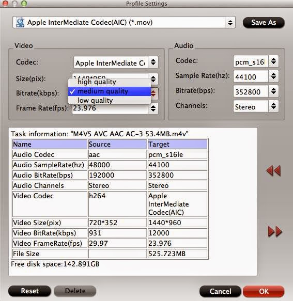Click the Video Codec field Apple InterMediate

pyautogui.click(x=111, y=62)
